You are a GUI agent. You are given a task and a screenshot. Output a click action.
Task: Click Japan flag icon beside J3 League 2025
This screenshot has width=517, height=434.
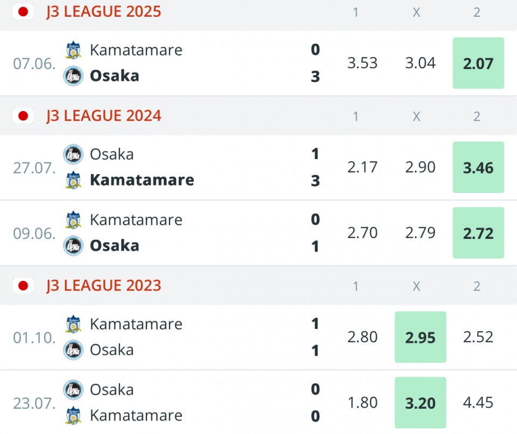click(x=23, y=12)
